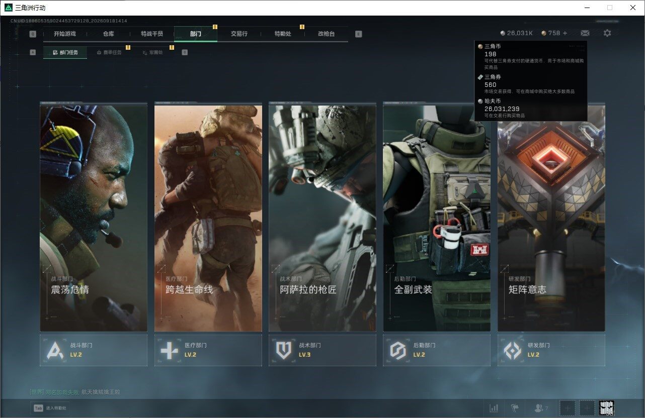Switch to the 改枪台 tab
The height and width of the screenshot is (418, 645).
pyautogui.click(x=326, y=34)
